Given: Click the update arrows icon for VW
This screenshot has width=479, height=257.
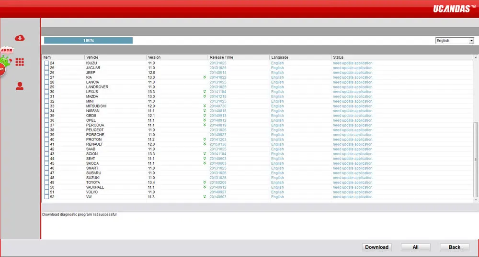Looking at the screenshot, I should tap(205, 197).
